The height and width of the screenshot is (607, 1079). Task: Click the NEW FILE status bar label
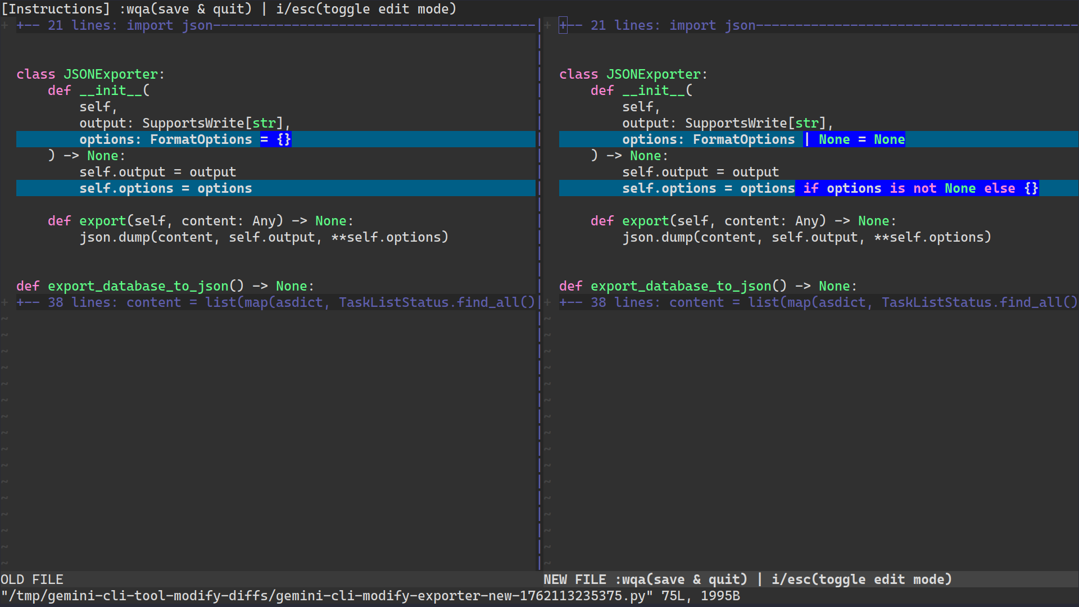click(x=574, y=579)
